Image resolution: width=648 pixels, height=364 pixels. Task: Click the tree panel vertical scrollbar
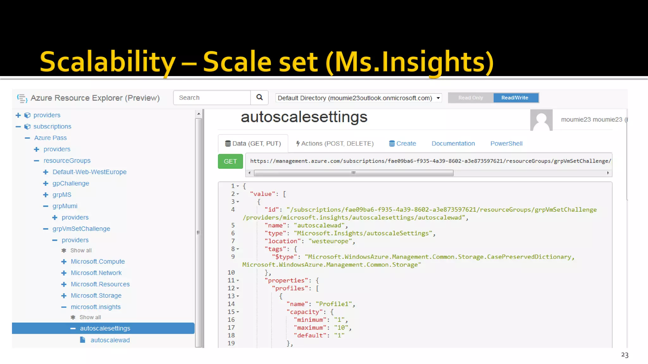click(198, 233)
